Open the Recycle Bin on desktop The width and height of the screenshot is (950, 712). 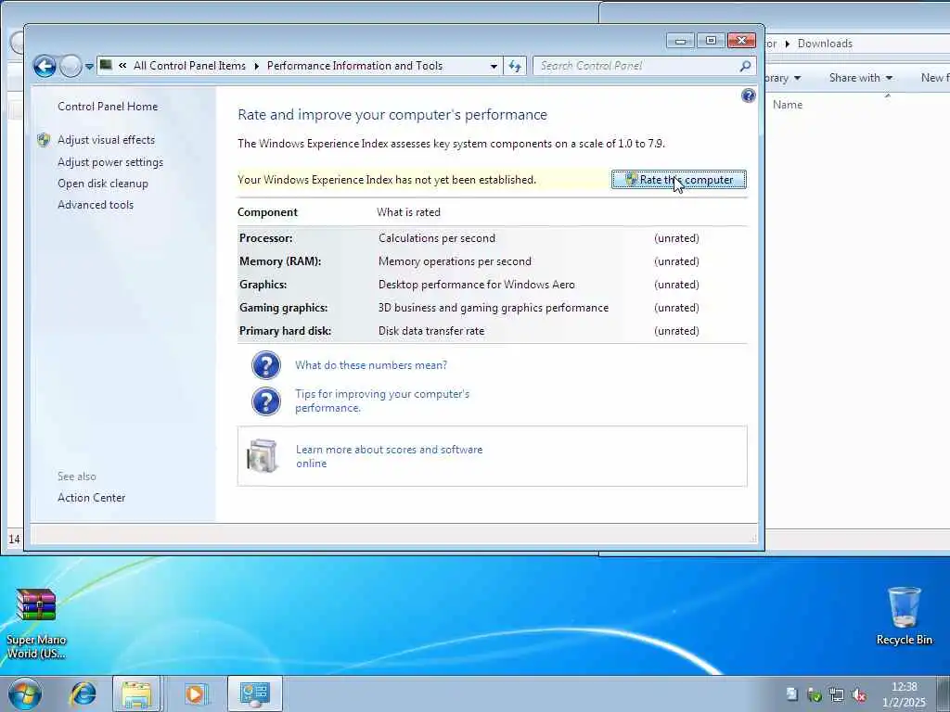pyautogui.click(x=904, y=617)
